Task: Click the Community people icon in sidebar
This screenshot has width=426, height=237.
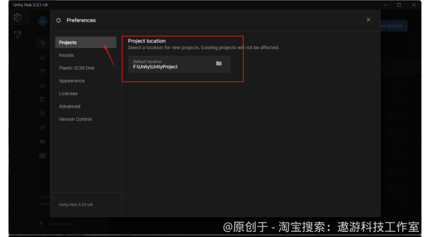Action: coord(42,85)
